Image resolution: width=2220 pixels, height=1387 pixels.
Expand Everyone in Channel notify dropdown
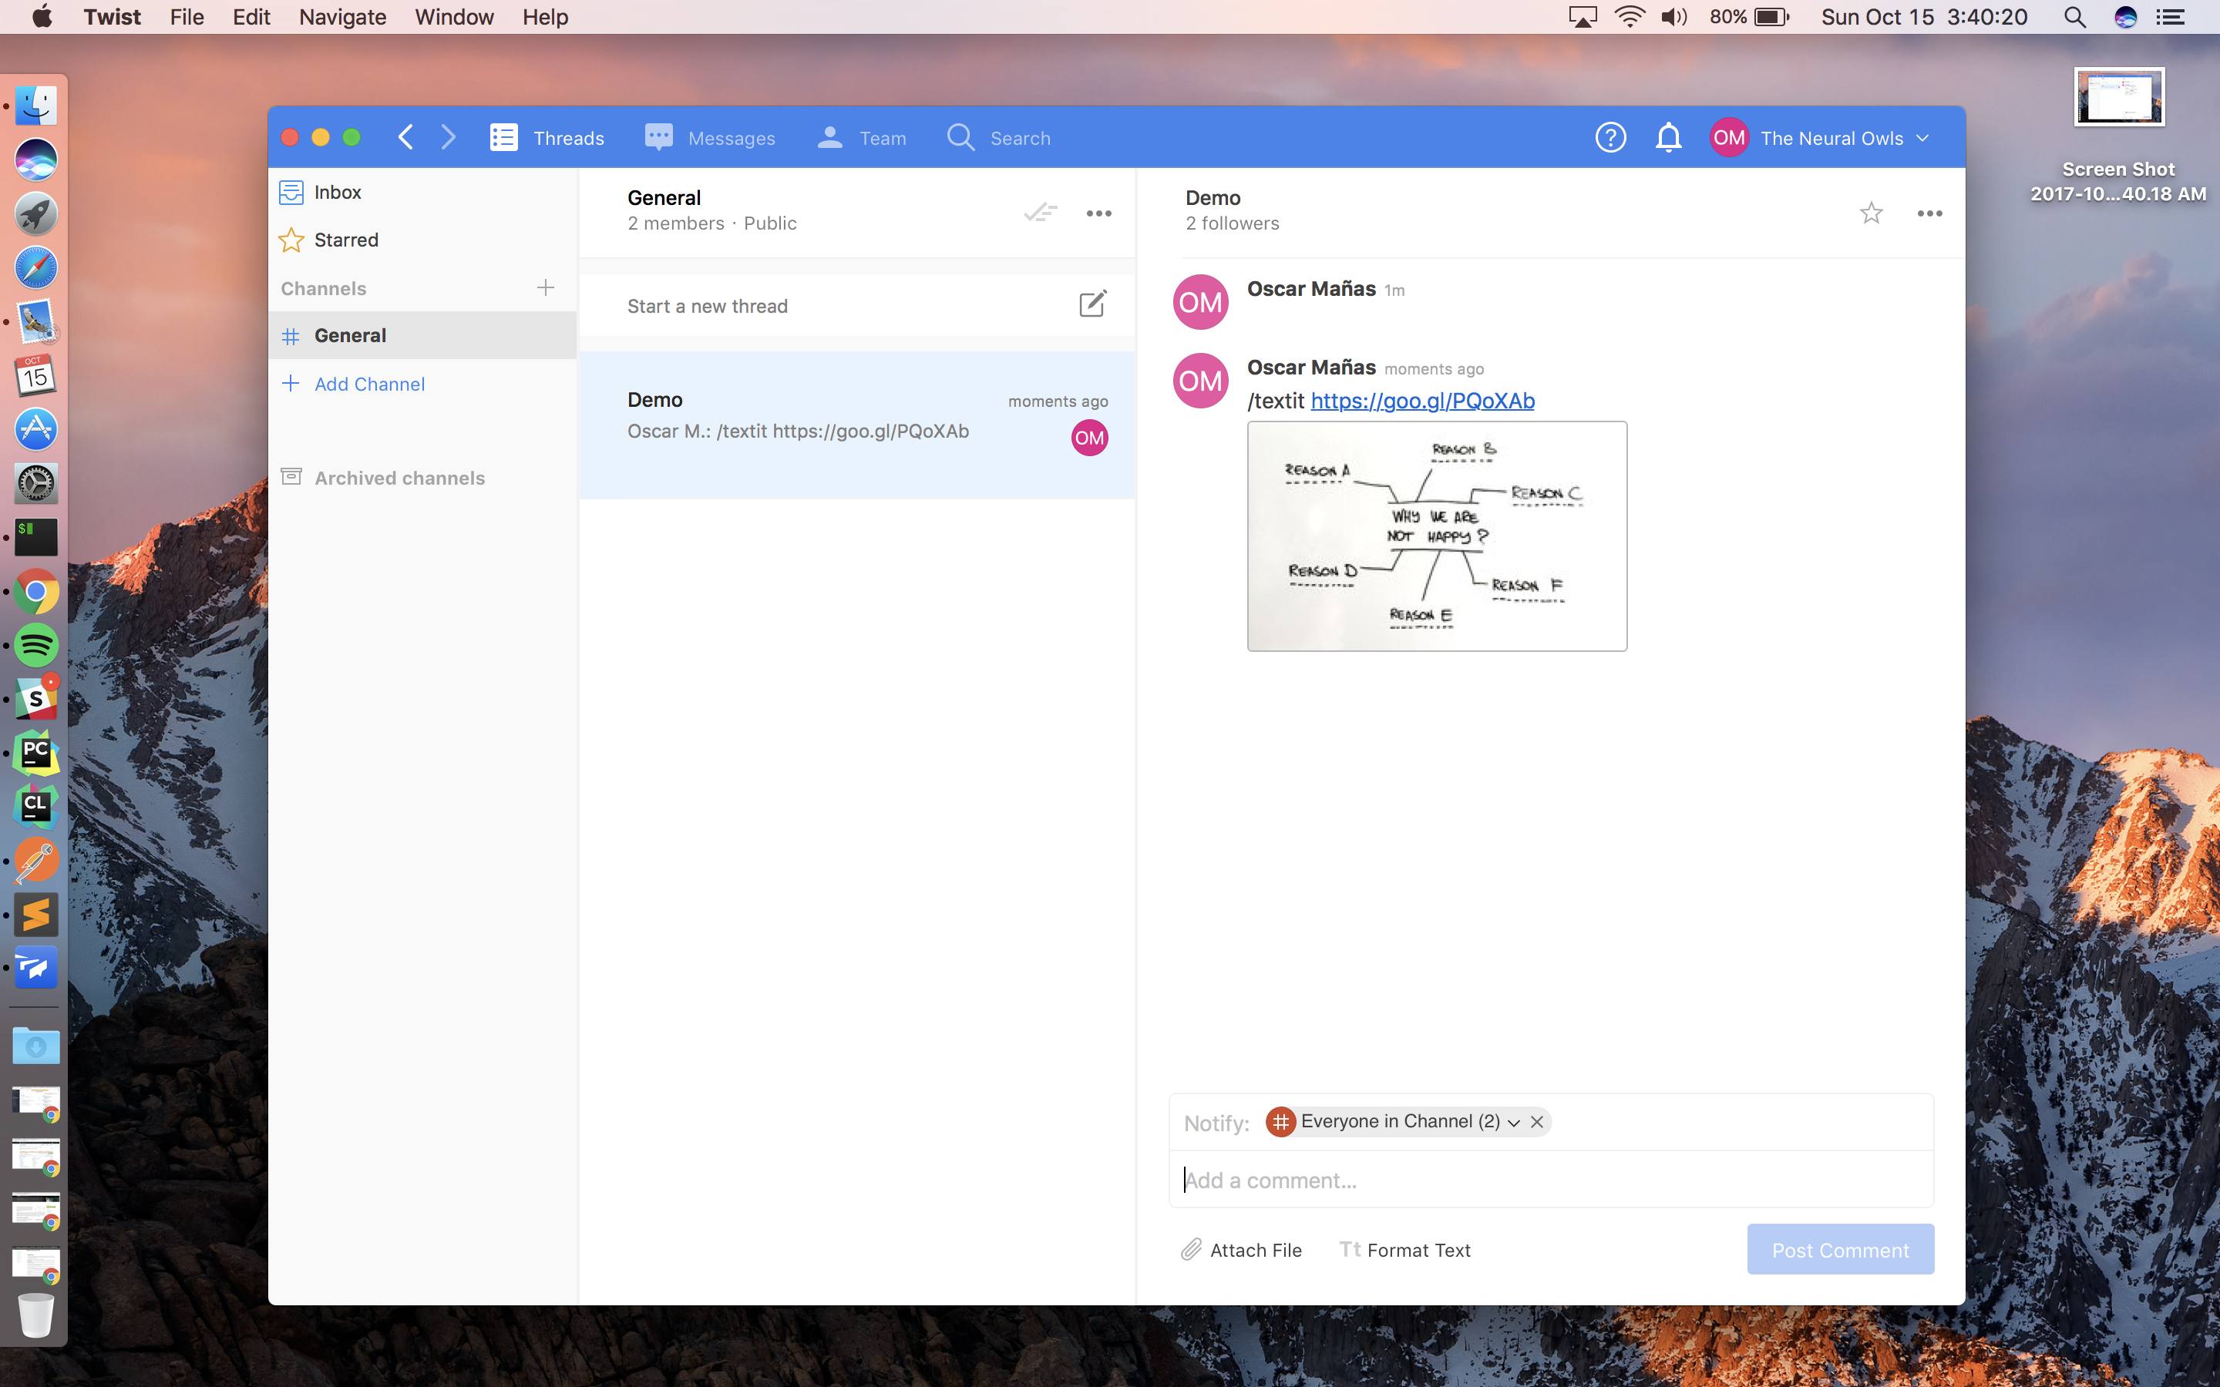click(x=1514, y=1123)
